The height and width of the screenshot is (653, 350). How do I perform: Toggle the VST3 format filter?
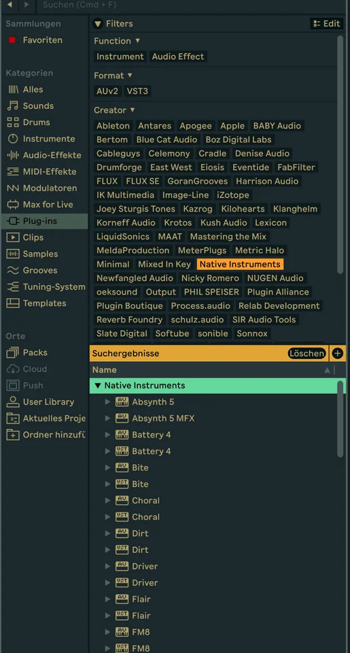click(x=137, y=91)
